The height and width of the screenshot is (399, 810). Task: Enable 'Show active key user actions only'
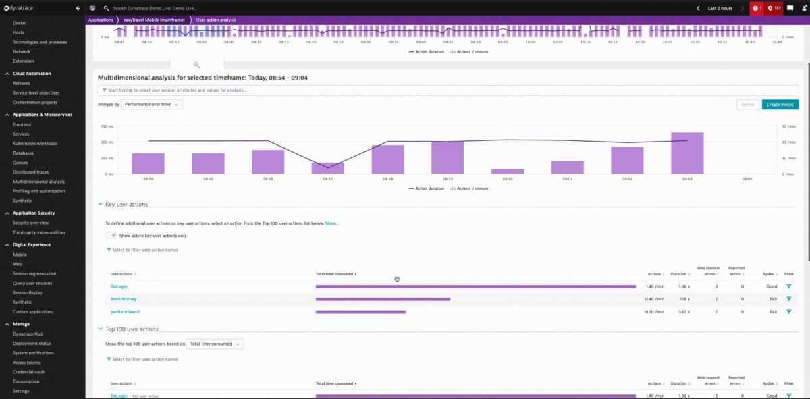[x=110, y=234]
